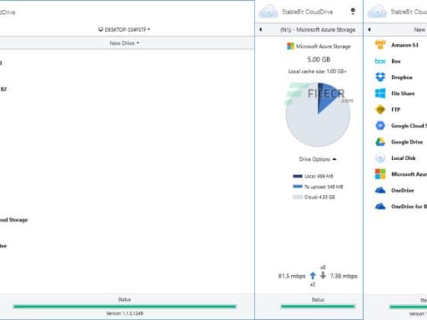Click the download speed arrow icon

coord(323,275)
